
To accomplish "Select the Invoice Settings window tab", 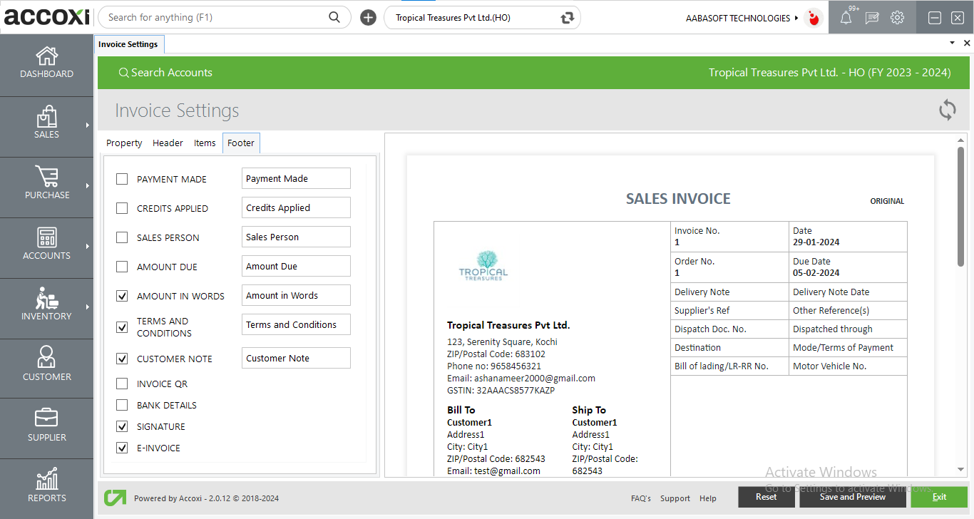I will pyautogui.click(x=129, y=44).
